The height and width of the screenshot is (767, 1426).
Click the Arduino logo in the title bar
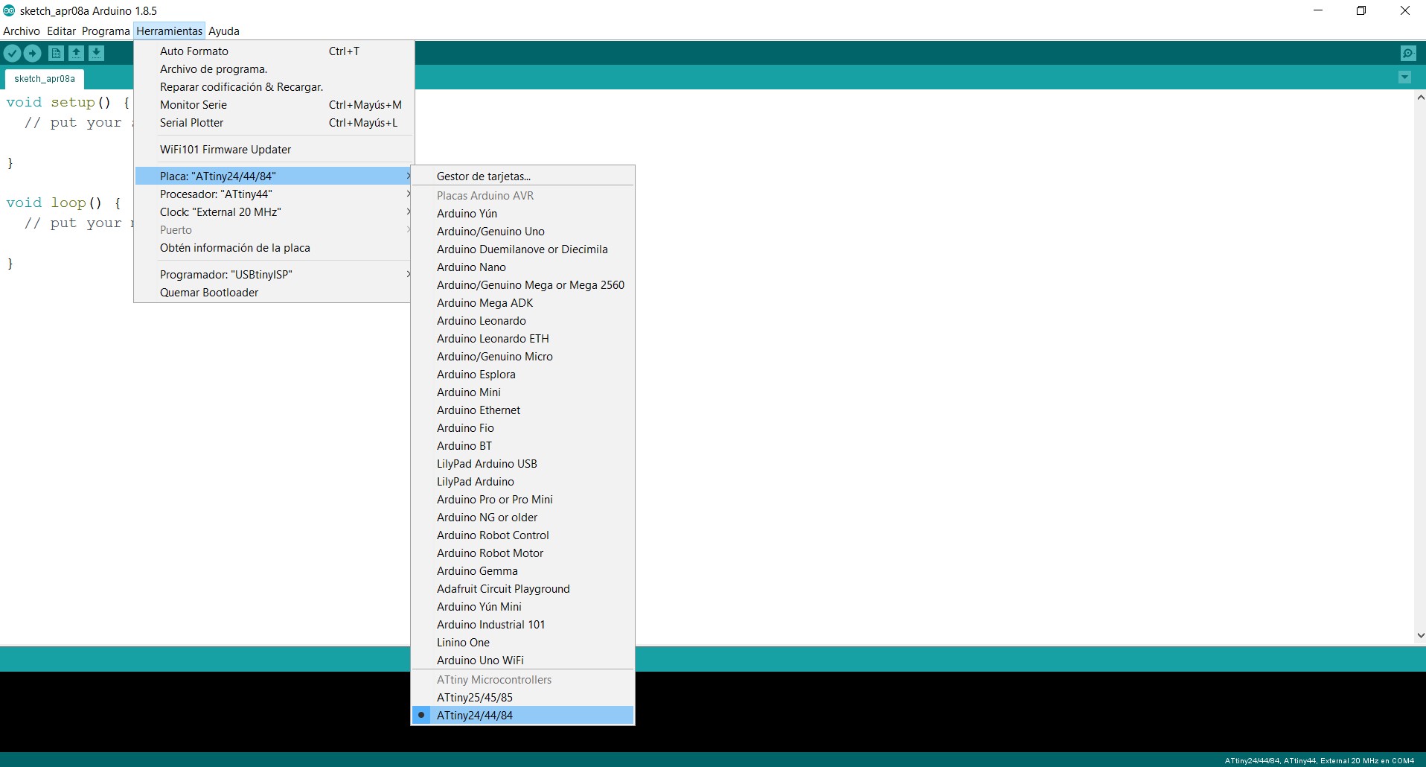[x=9, y=10]
